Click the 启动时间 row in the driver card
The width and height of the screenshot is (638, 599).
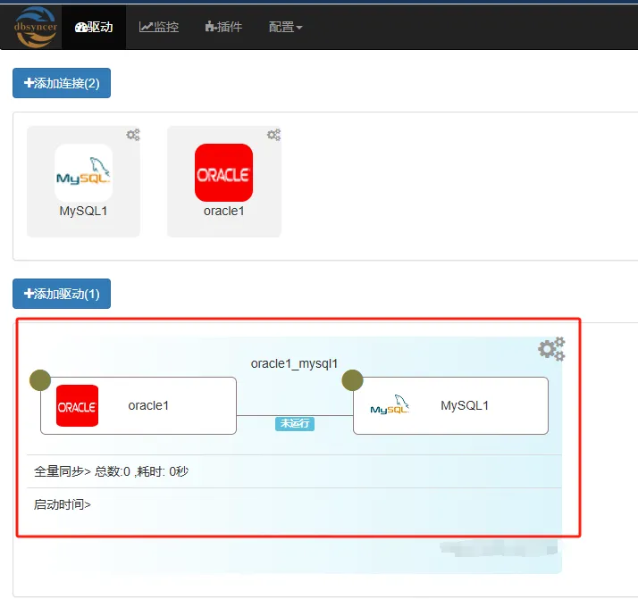click(63, 504)
